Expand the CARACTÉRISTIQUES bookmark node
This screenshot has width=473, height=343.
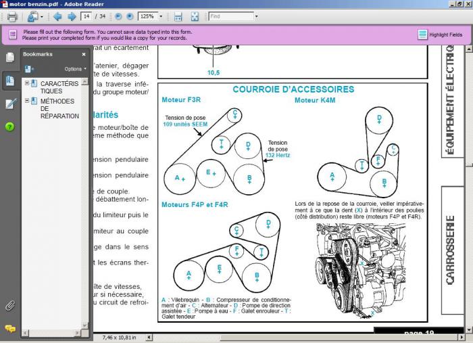coord(27,83)
